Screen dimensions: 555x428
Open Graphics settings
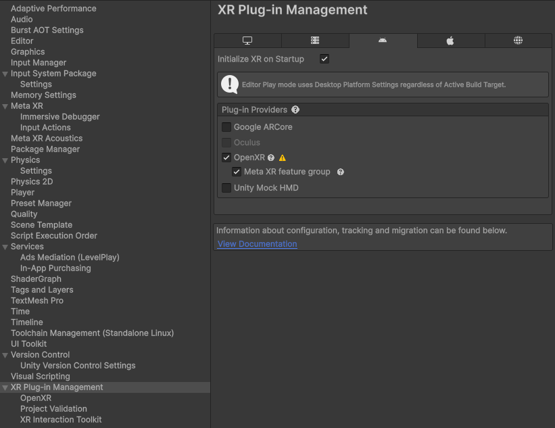point(28,51)
